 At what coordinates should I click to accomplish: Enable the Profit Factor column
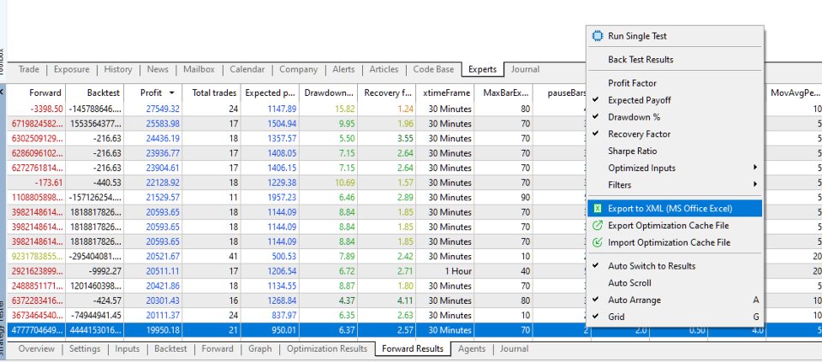point(676,83)
